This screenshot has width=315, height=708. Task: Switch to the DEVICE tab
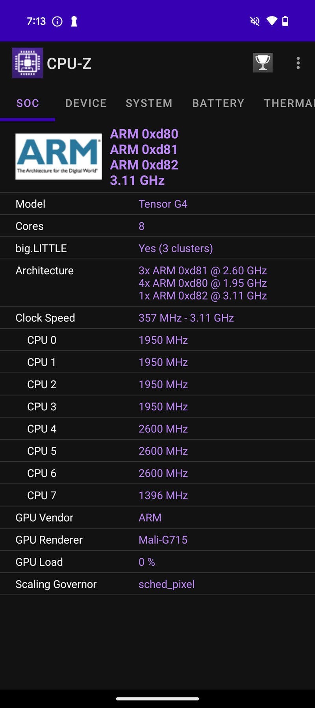tap(86, 103)
